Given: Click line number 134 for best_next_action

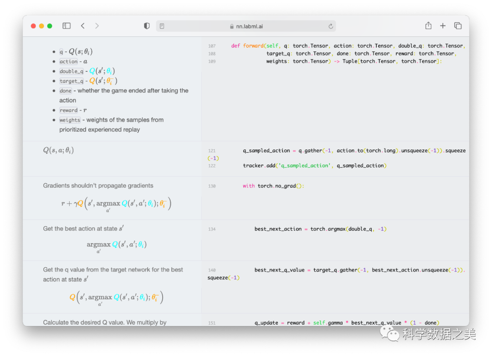Looking at the screenshot, I should click(212, 229).
